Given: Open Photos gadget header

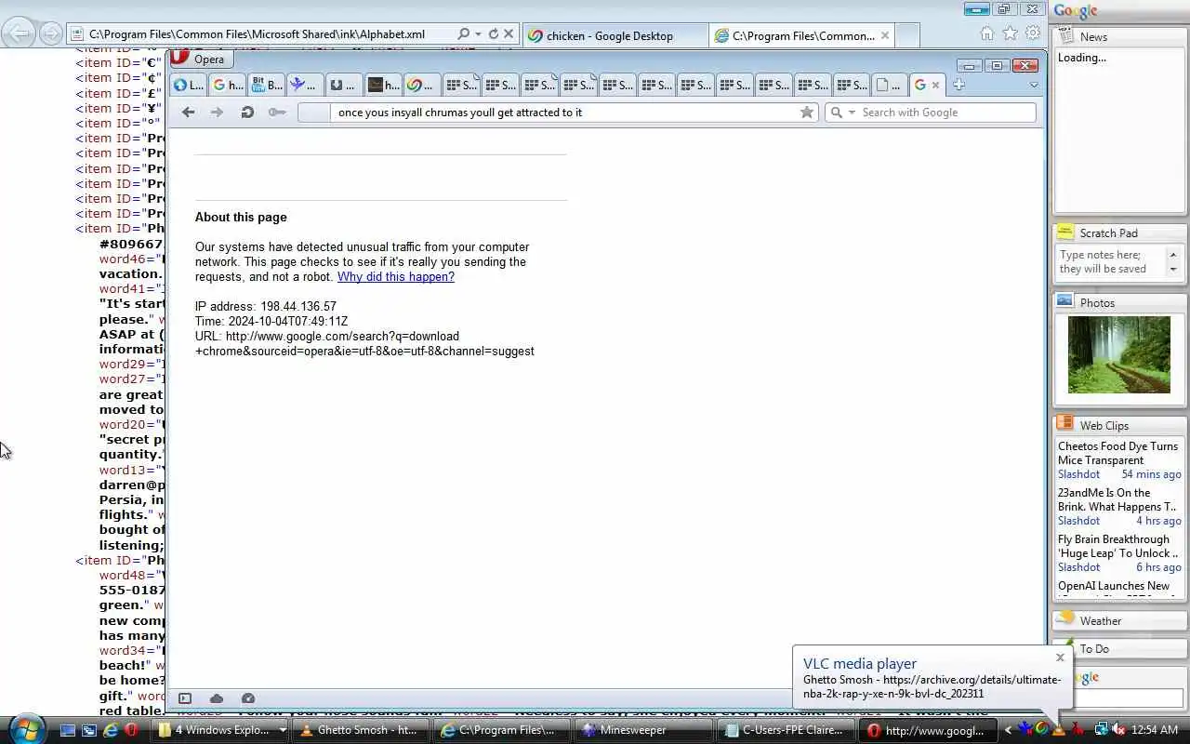Looking at the screenshot, I should 1119,302.
